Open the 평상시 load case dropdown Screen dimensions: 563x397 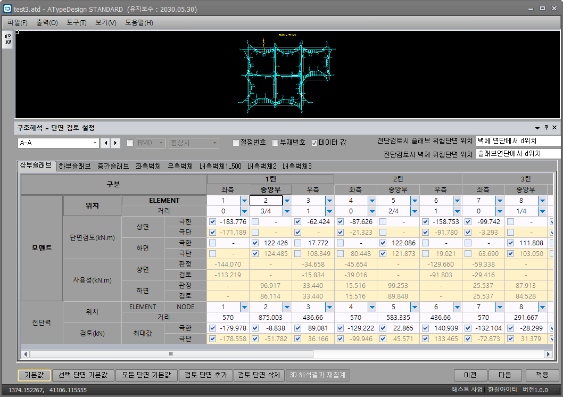pyautogui.click(x=214, y=143)
